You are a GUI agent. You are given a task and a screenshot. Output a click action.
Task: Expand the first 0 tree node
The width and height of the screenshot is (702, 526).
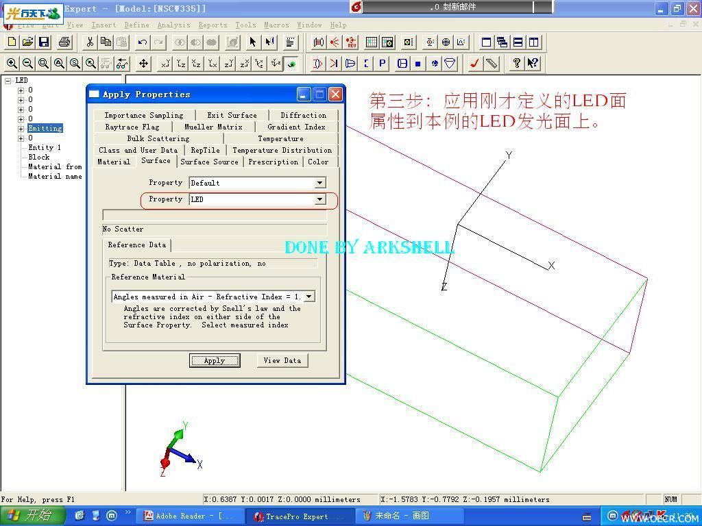(21, 90)
